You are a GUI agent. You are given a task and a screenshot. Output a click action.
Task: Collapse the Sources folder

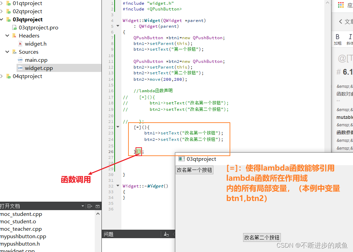7,52
